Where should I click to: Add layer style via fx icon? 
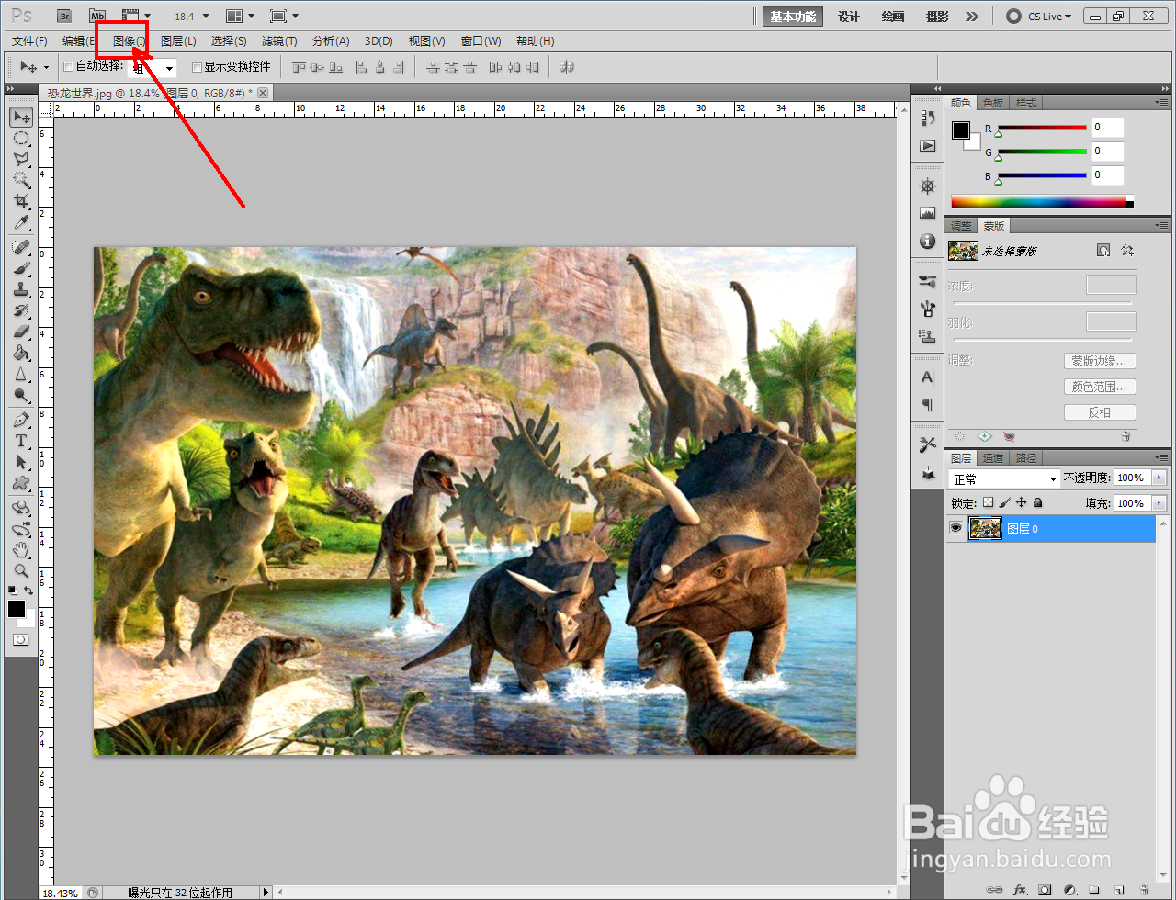tap(1020, 890)
